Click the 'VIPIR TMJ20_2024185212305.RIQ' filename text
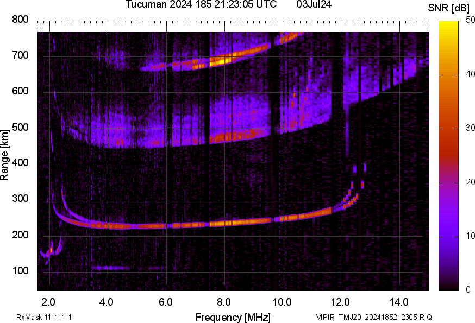 tap(374, 317)
